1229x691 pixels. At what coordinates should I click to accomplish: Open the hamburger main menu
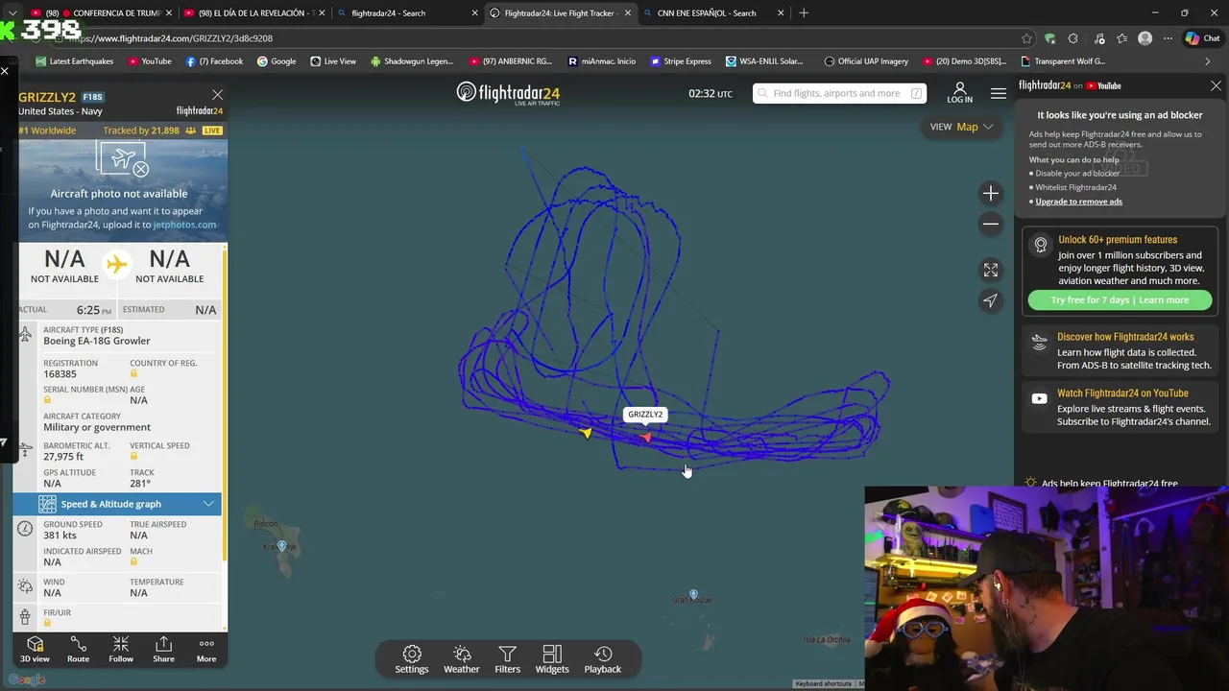pos(999,93)
